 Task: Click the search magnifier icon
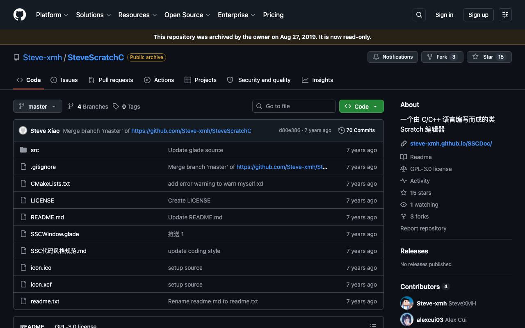(419, 15)
